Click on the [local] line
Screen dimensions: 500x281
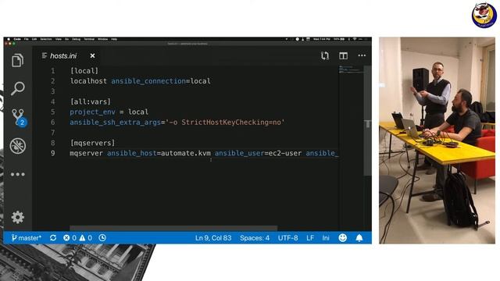[84, 71]
